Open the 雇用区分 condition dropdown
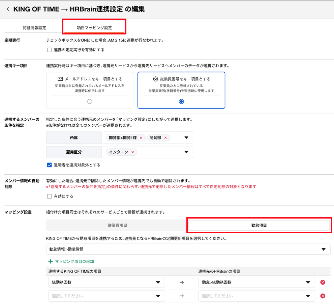Screen dimensions: 334x305 click(x=186, y=152)
